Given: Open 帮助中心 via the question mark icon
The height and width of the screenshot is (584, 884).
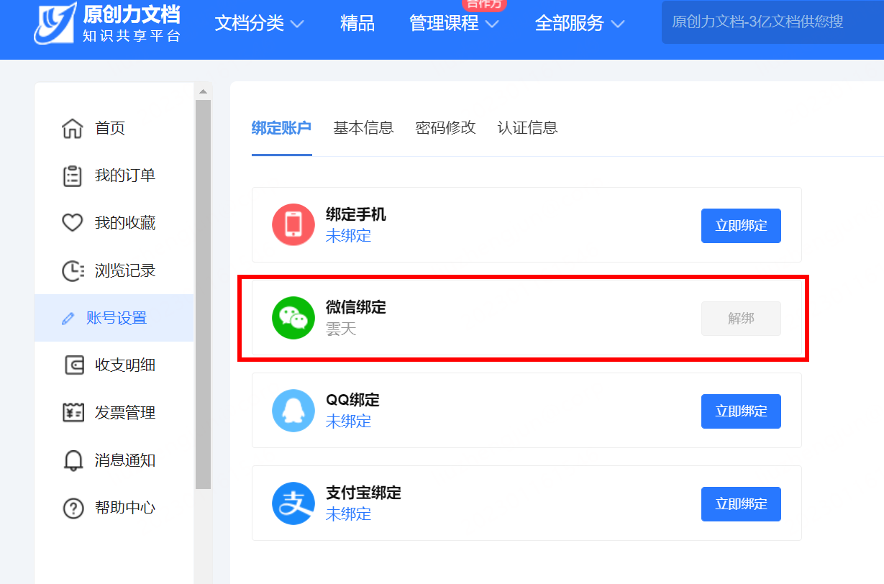Looking at the screenshot, I should tap(73, 508).
